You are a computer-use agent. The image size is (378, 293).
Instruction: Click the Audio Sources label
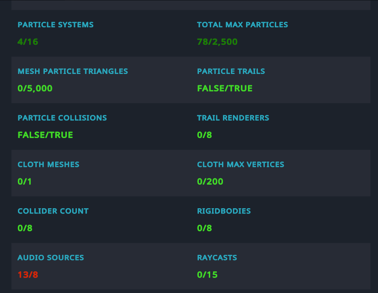coord(51,258)
